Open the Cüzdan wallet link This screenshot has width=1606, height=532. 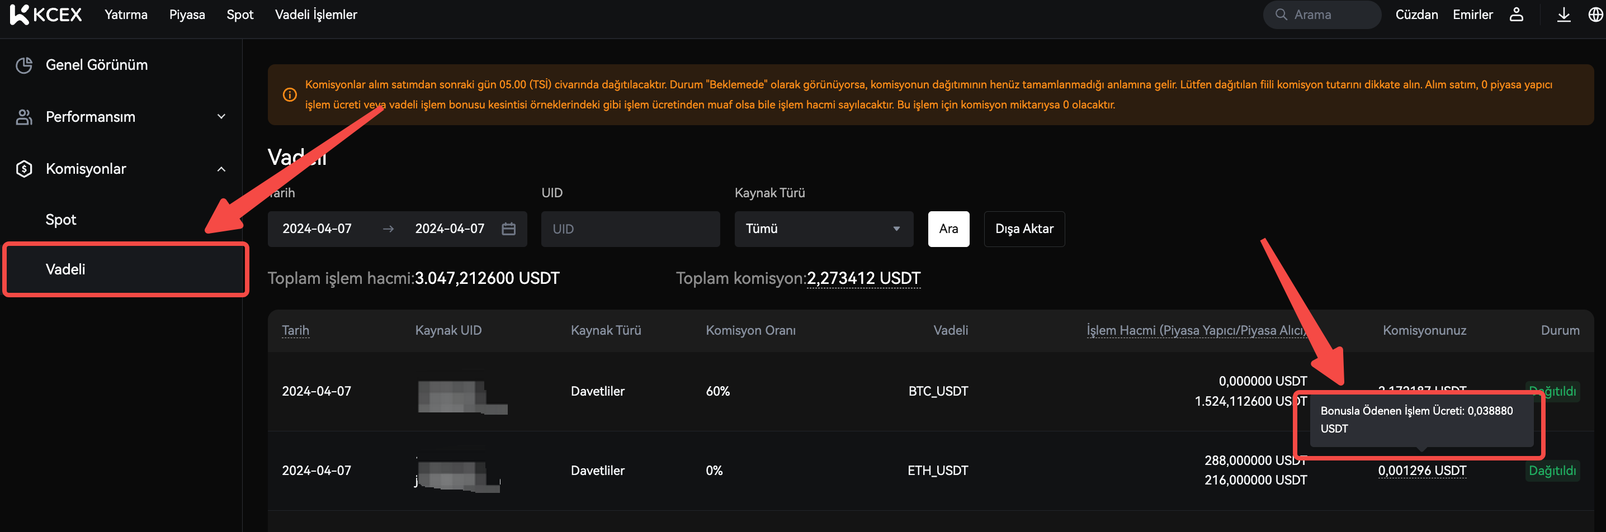pyautogui.click(x=1416, y=15)
